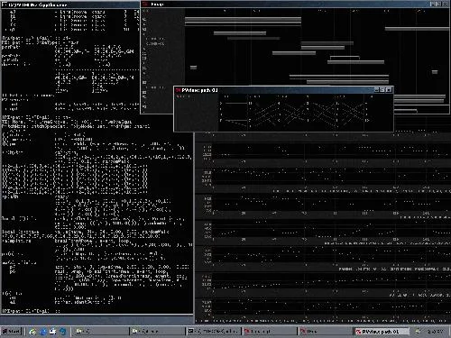Screen dimensions: 451x338
Task: Activate the first folder window taskbar button
Action: pyautogui.click(x=101, y=331)
